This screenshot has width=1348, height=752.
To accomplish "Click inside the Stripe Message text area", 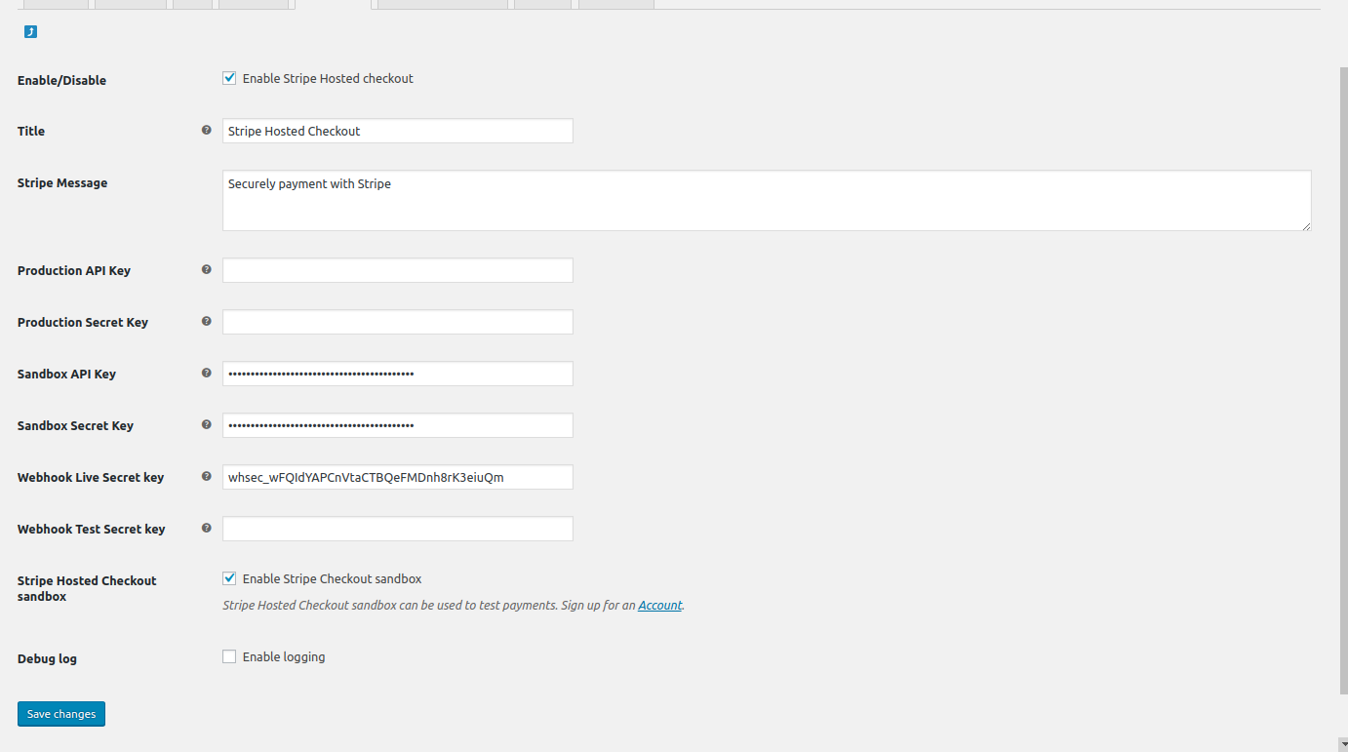I will (766, 201).
